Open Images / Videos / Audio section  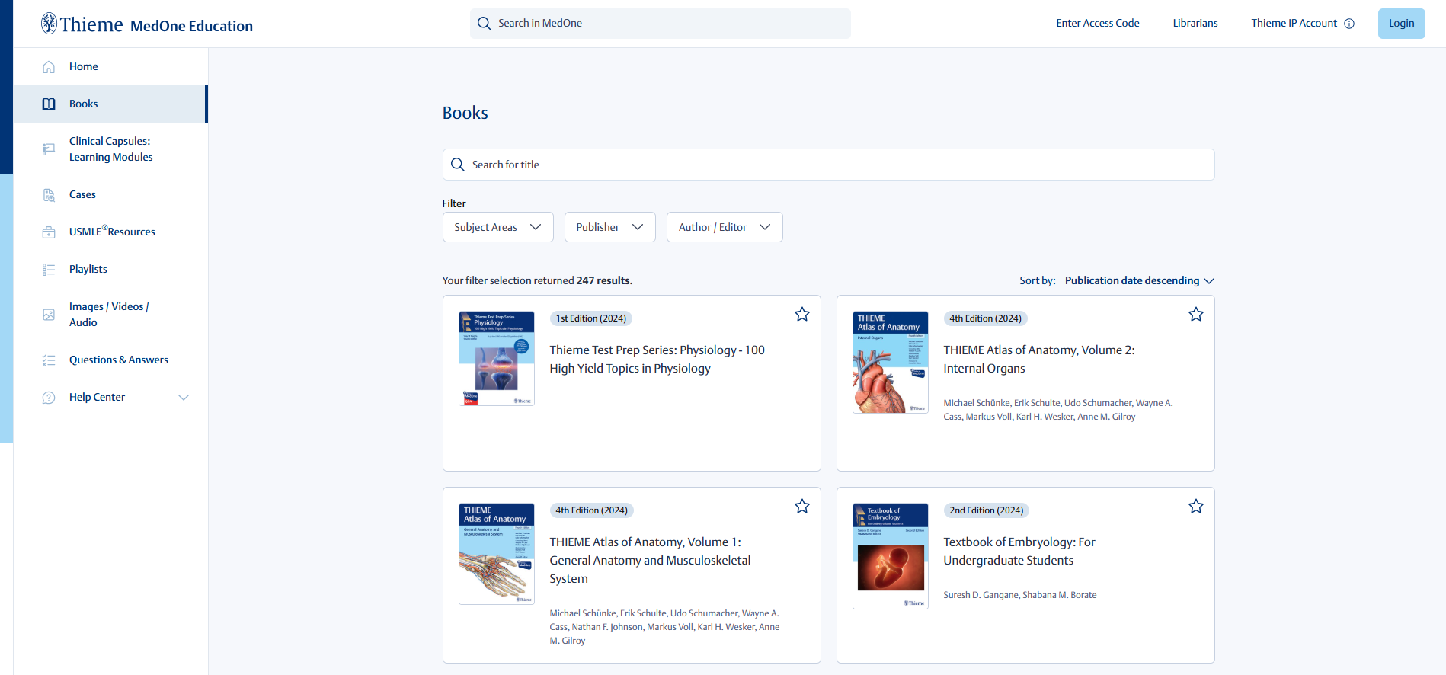coord(109,315)
